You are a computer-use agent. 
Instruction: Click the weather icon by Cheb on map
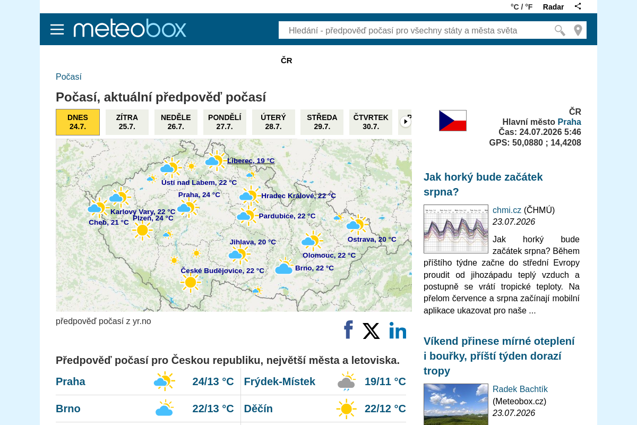98,208
